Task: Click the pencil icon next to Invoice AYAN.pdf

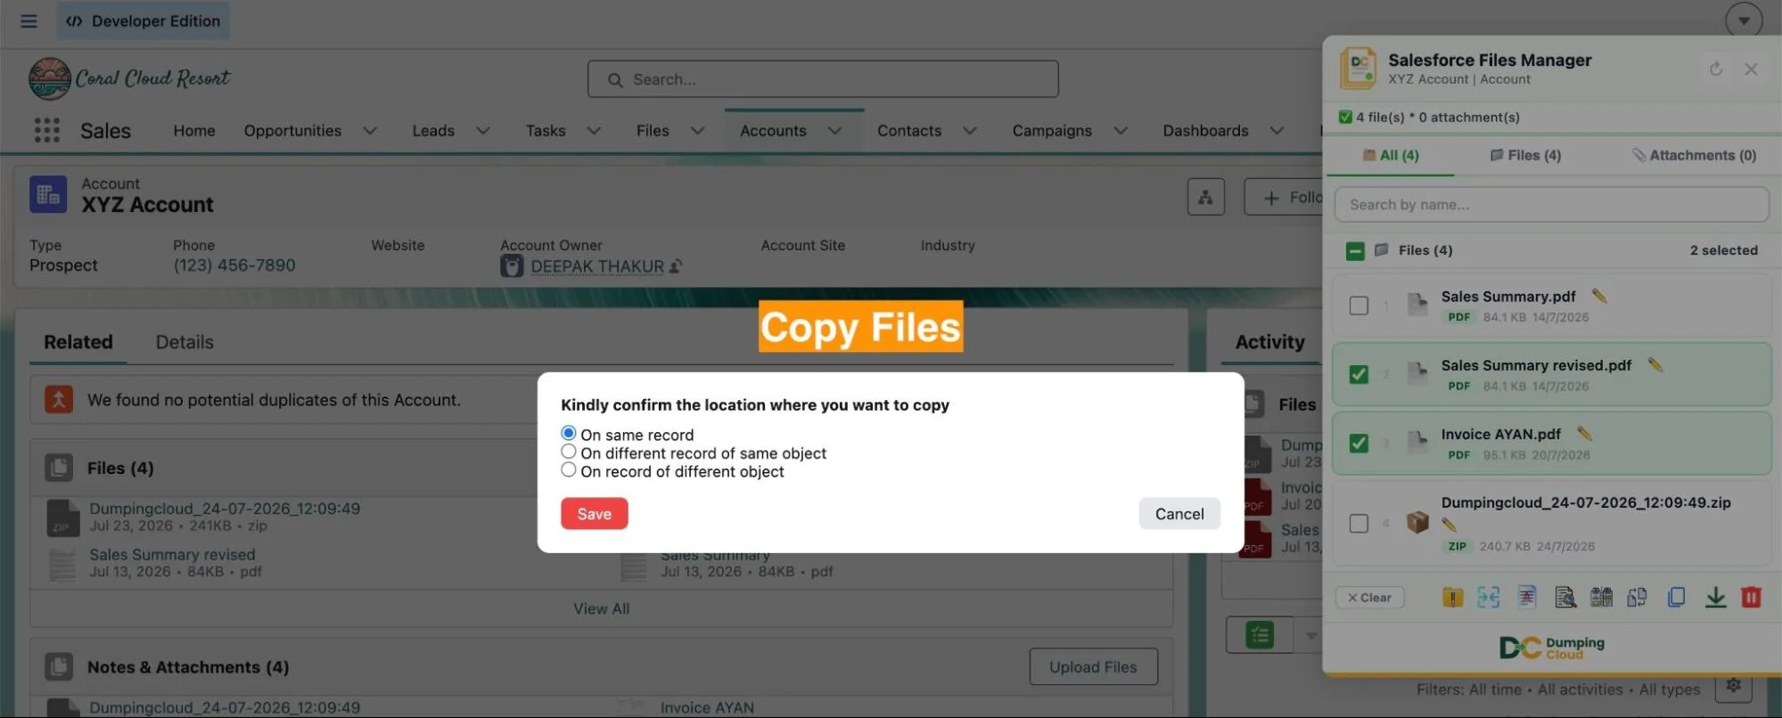Action: click(1584, 434)
